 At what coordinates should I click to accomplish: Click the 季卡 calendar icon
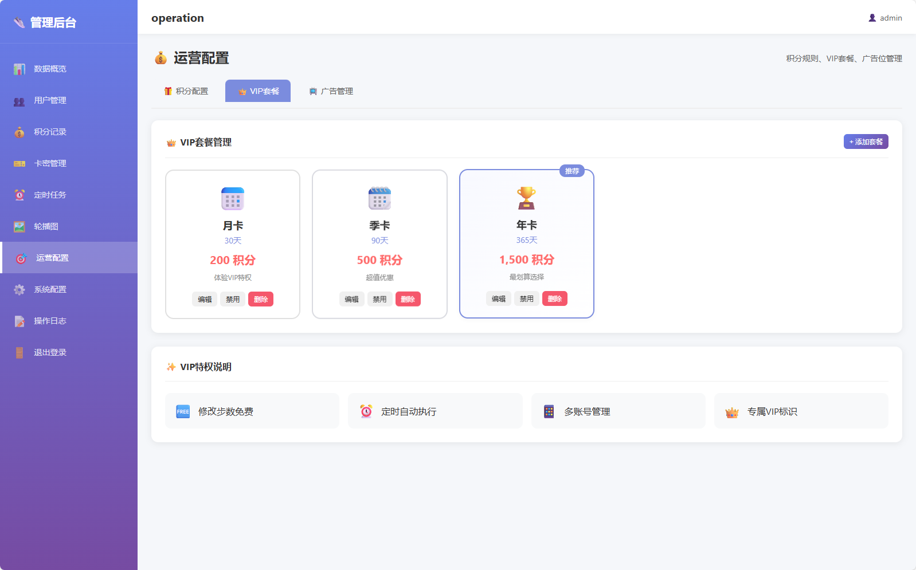379,199
